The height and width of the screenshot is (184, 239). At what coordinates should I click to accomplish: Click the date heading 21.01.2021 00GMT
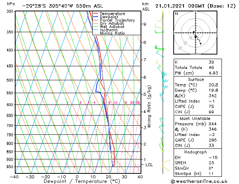point(180,6)
